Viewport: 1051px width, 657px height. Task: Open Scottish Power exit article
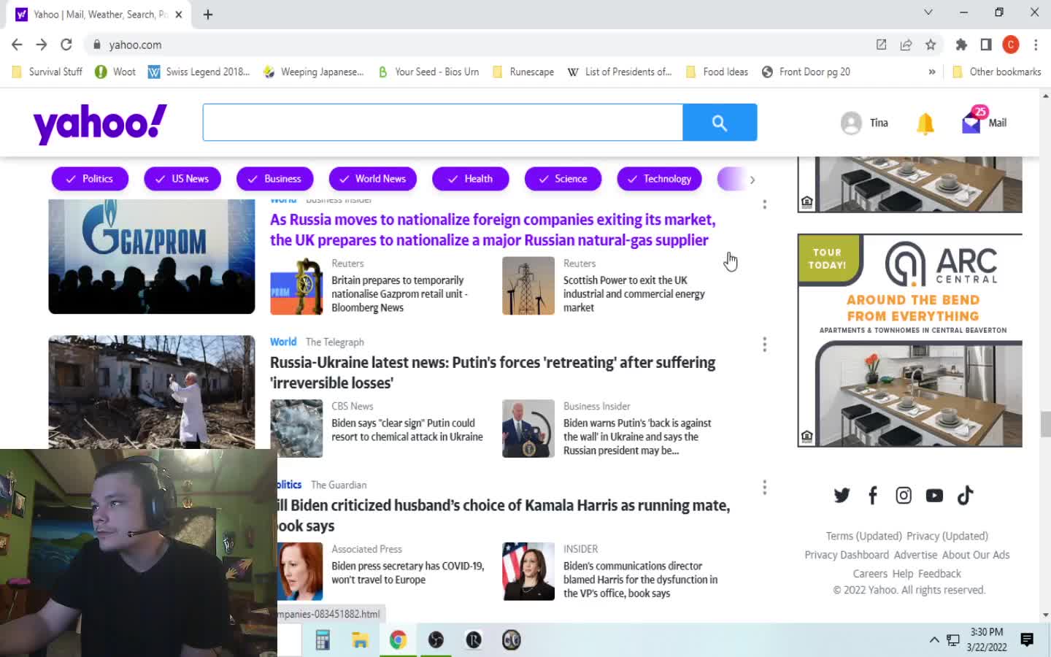pyautogui.click(x=634, y=294)
